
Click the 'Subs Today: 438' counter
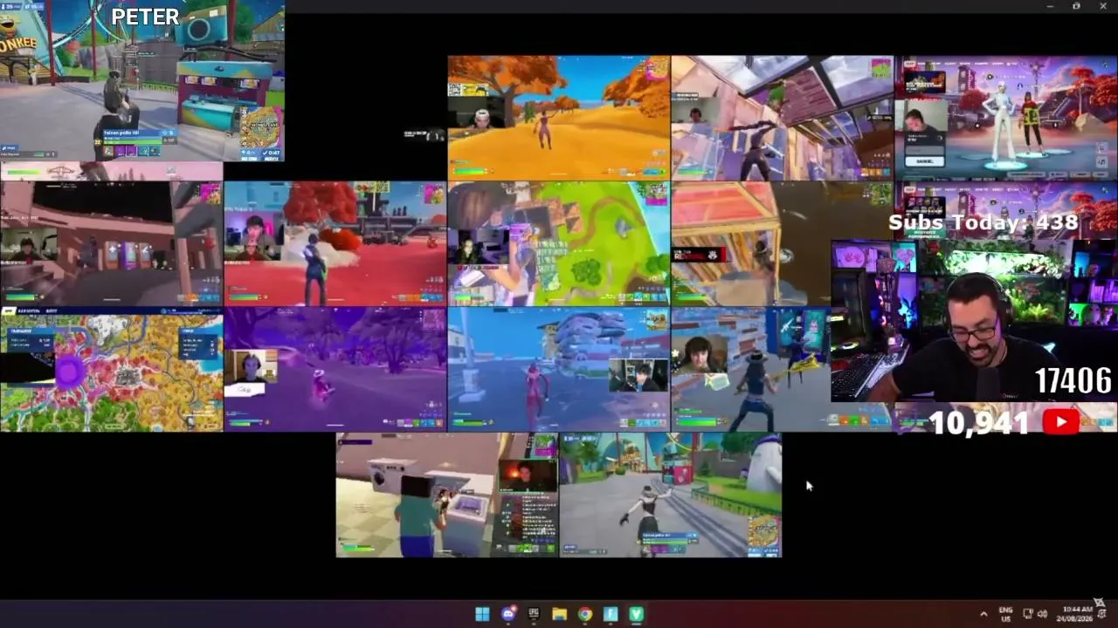point(983,222)
